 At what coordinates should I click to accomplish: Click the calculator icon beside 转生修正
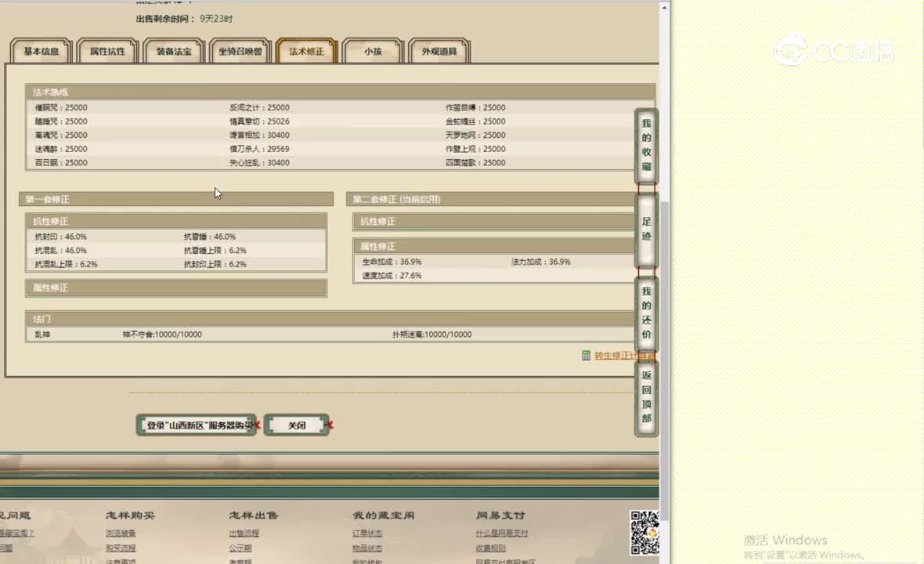[586, 356]
